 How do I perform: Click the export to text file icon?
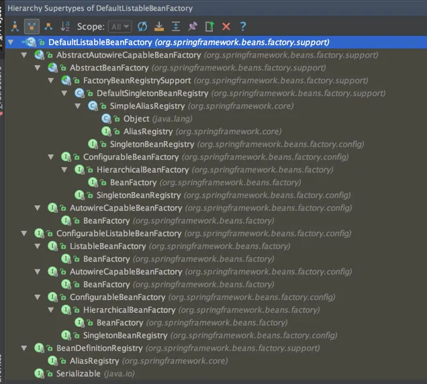(x=209, y=27)
